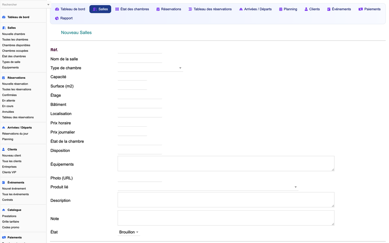
Task: Click the Rapport pie chart icon
Action: 57,18
